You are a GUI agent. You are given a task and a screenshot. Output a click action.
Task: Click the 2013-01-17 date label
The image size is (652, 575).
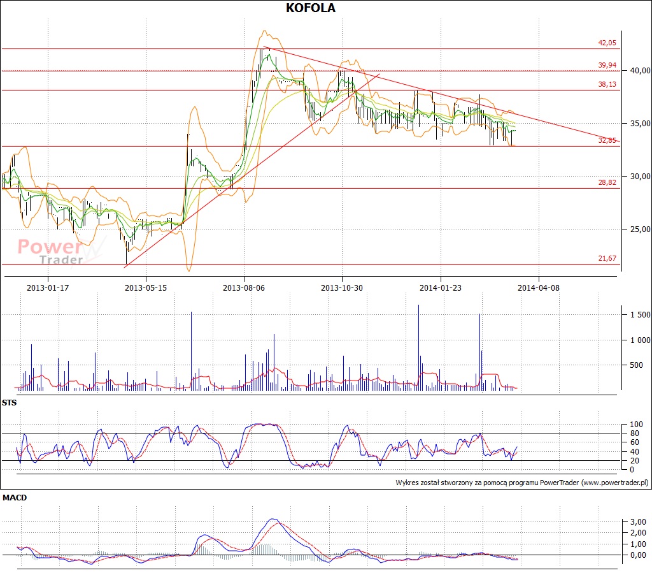click(48, 287)
